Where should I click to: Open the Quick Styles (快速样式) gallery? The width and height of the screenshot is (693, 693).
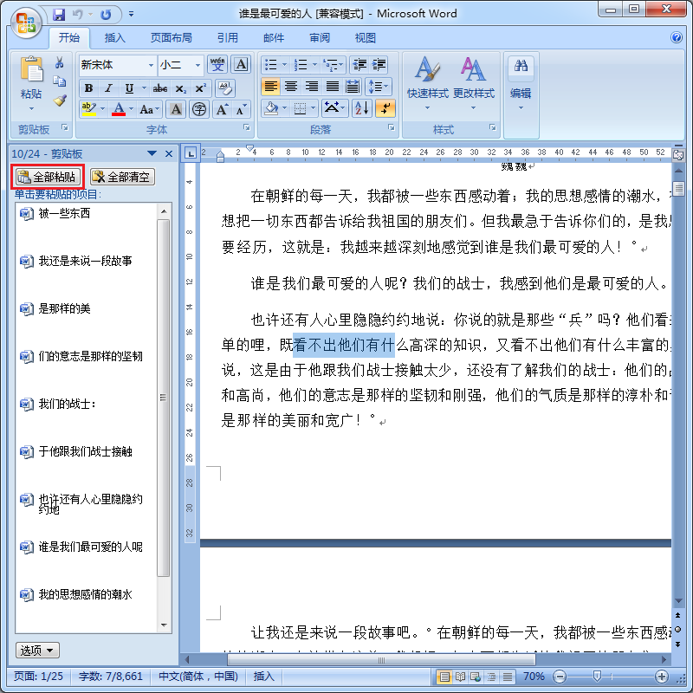[427, 82]
